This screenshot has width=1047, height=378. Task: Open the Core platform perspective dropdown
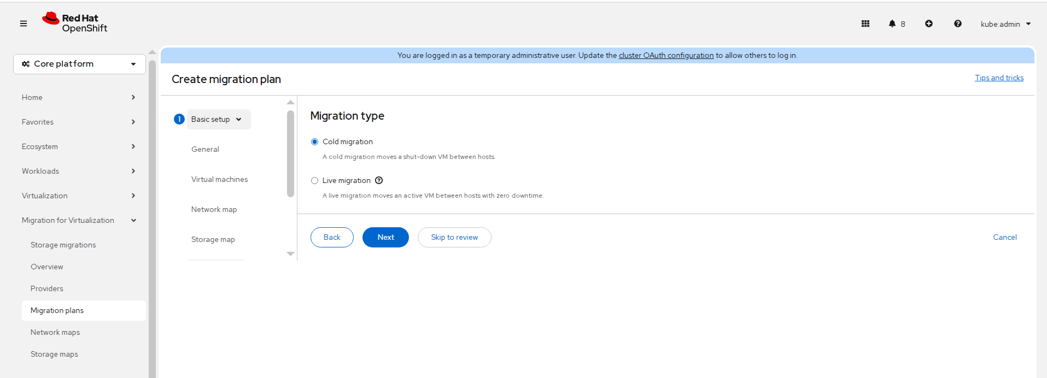click(79, 64)
